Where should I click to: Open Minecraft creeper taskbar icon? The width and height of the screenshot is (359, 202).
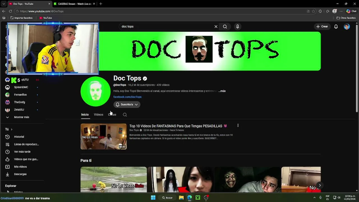click(198, 198)
